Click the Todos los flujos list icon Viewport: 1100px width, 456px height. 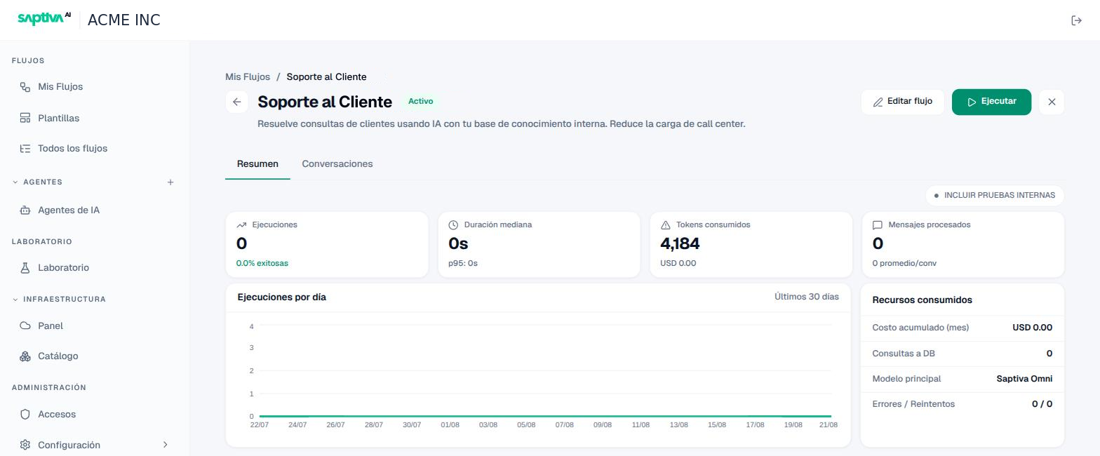pos(25,149)
